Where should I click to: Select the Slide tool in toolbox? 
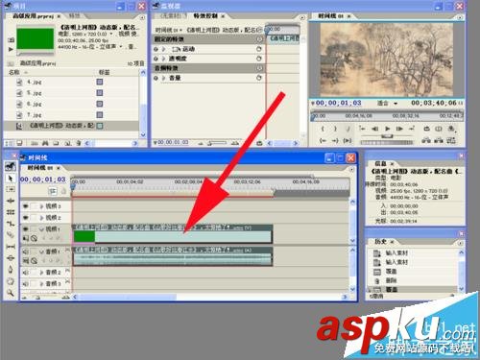11,257
